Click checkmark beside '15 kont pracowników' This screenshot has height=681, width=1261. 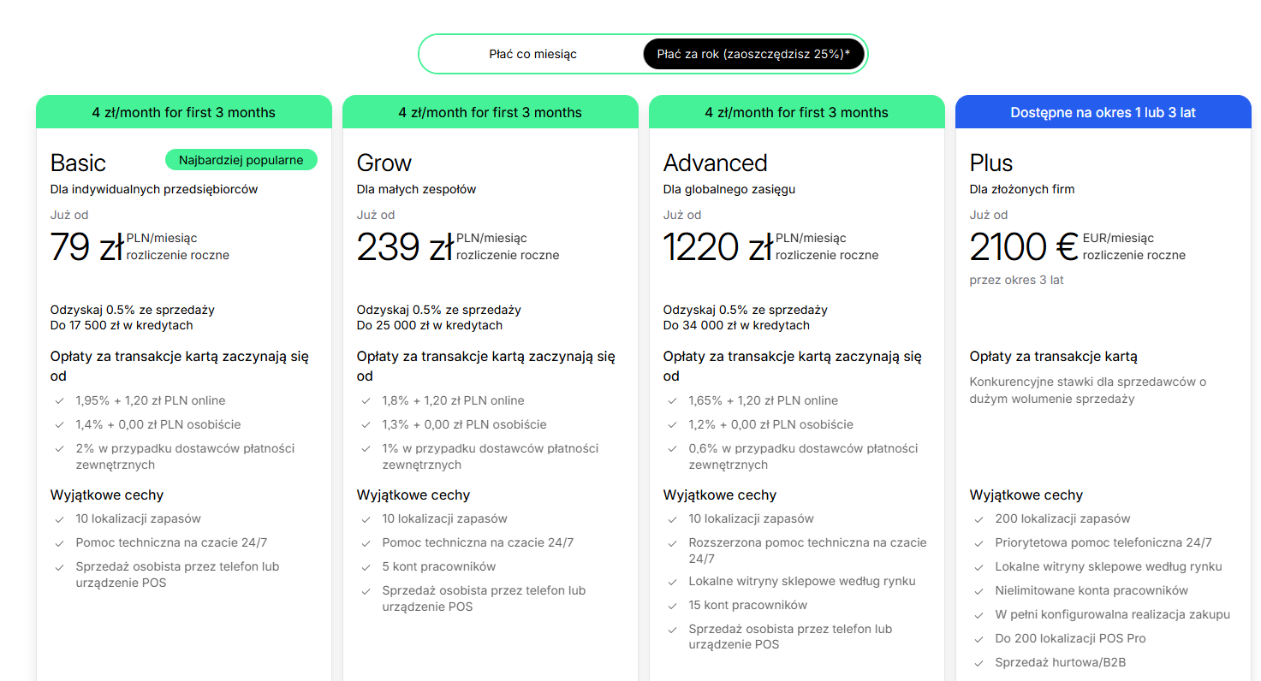tap(672, 605)
